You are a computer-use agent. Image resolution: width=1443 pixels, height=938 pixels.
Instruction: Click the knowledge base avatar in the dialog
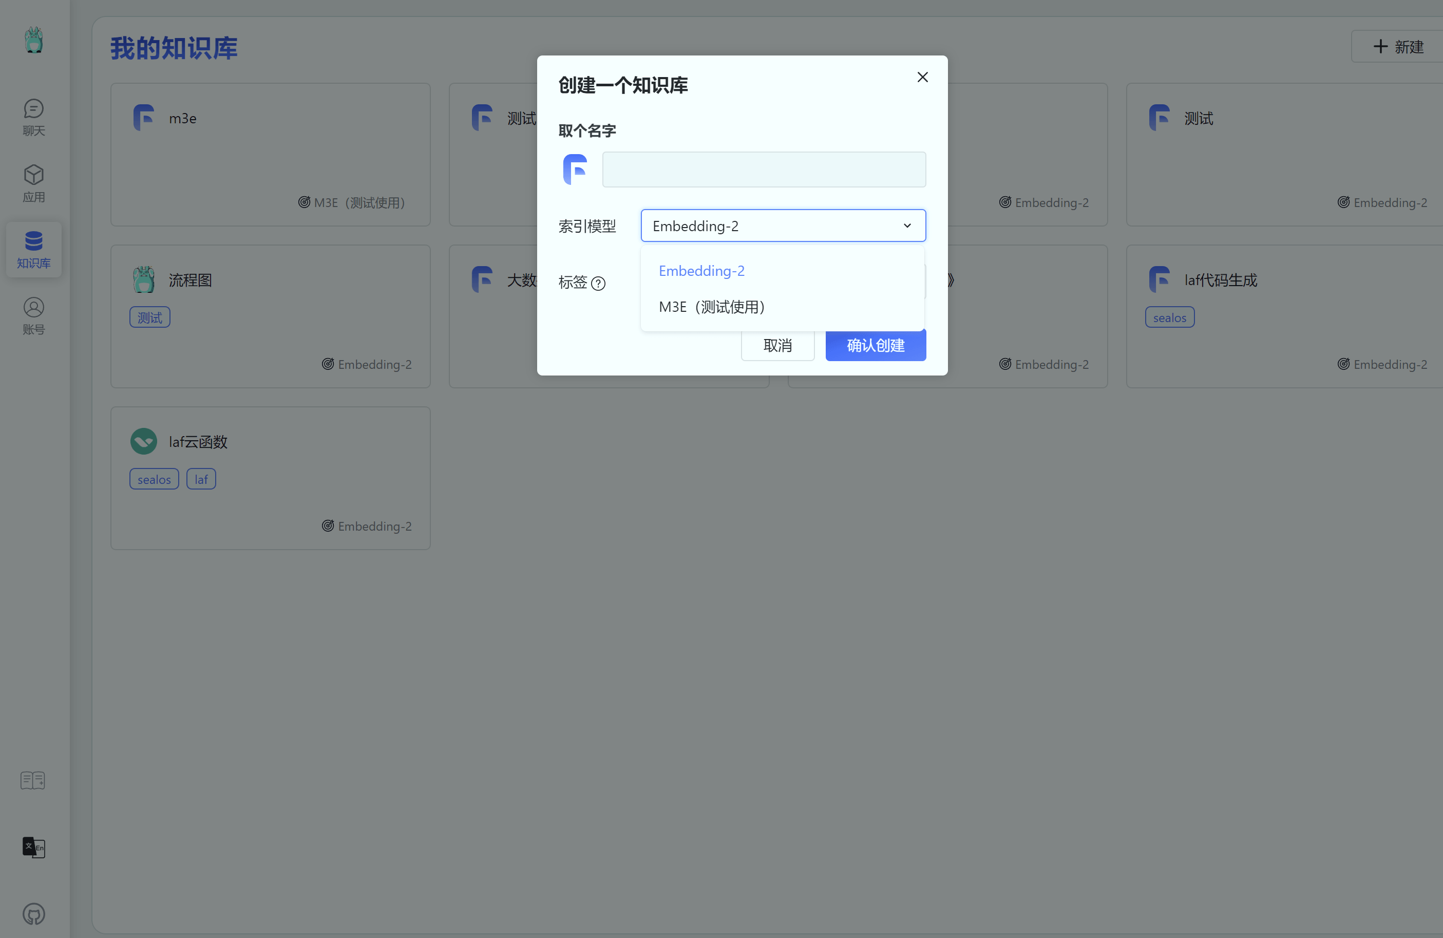[x=575, y=169]
